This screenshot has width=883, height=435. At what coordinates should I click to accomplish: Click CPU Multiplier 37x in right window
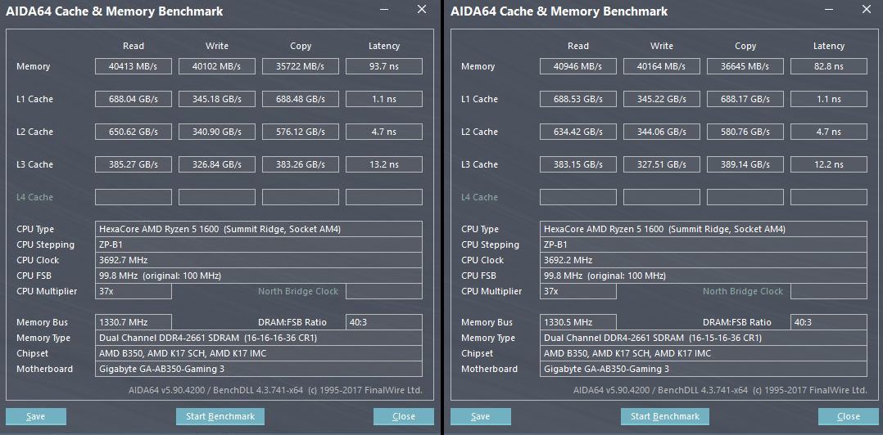point(578,291)
